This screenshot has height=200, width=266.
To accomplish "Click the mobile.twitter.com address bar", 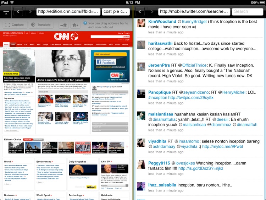I will 194,12.
